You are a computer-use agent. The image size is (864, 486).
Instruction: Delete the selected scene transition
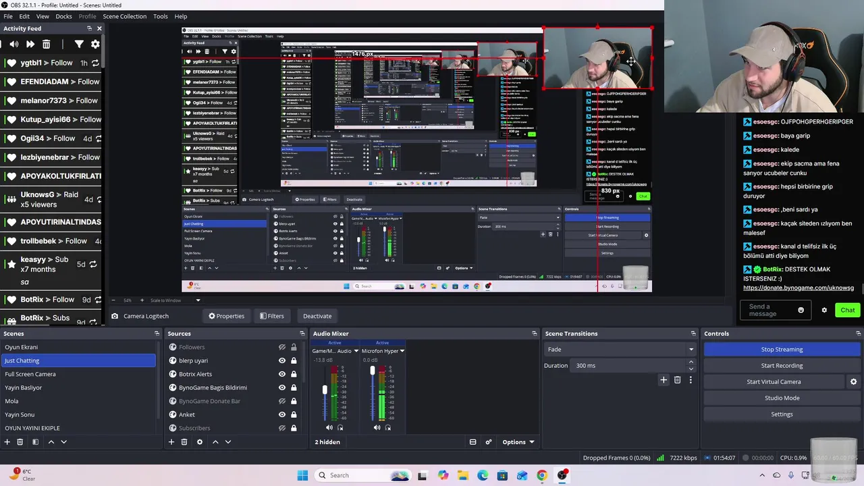pos(677,380)
